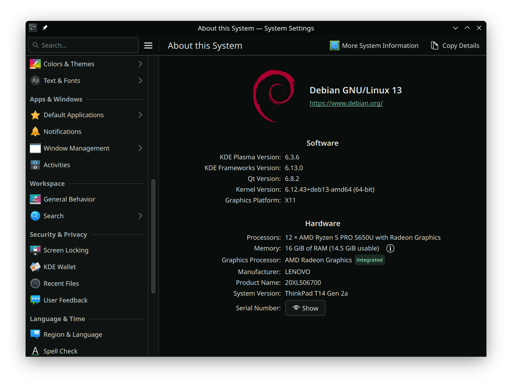This screenshot has width=512, height=387.
Task: Expand the Colors & Themes chevron
Action: click(x=140, y=64)
